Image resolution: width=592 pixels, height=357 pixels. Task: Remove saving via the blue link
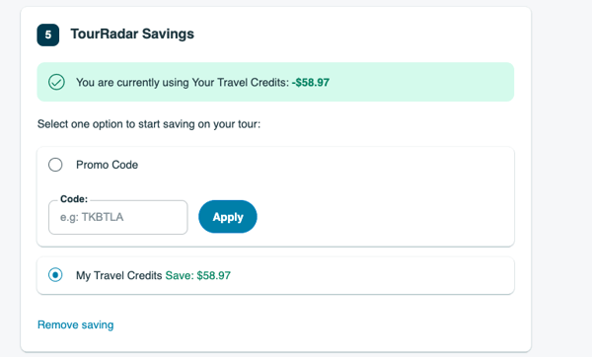(76, 324)
